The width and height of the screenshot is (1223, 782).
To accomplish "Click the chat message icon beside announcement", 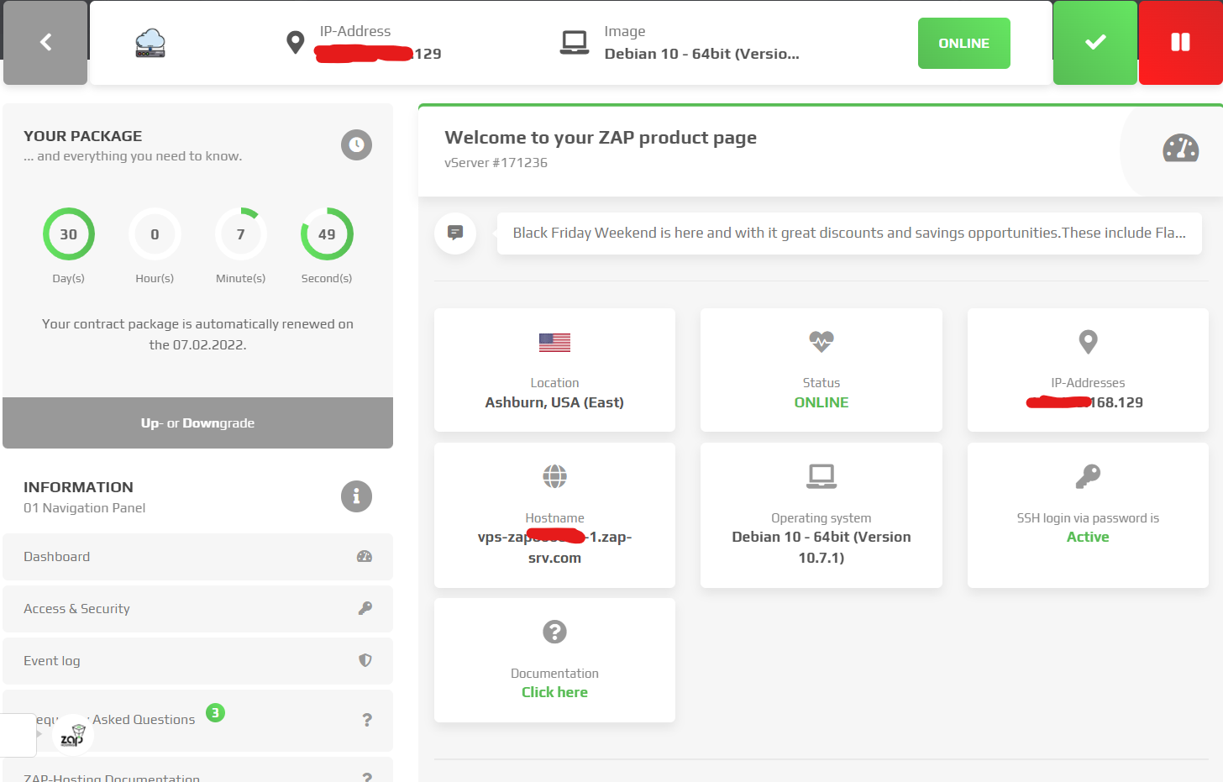I will point(455,233).
